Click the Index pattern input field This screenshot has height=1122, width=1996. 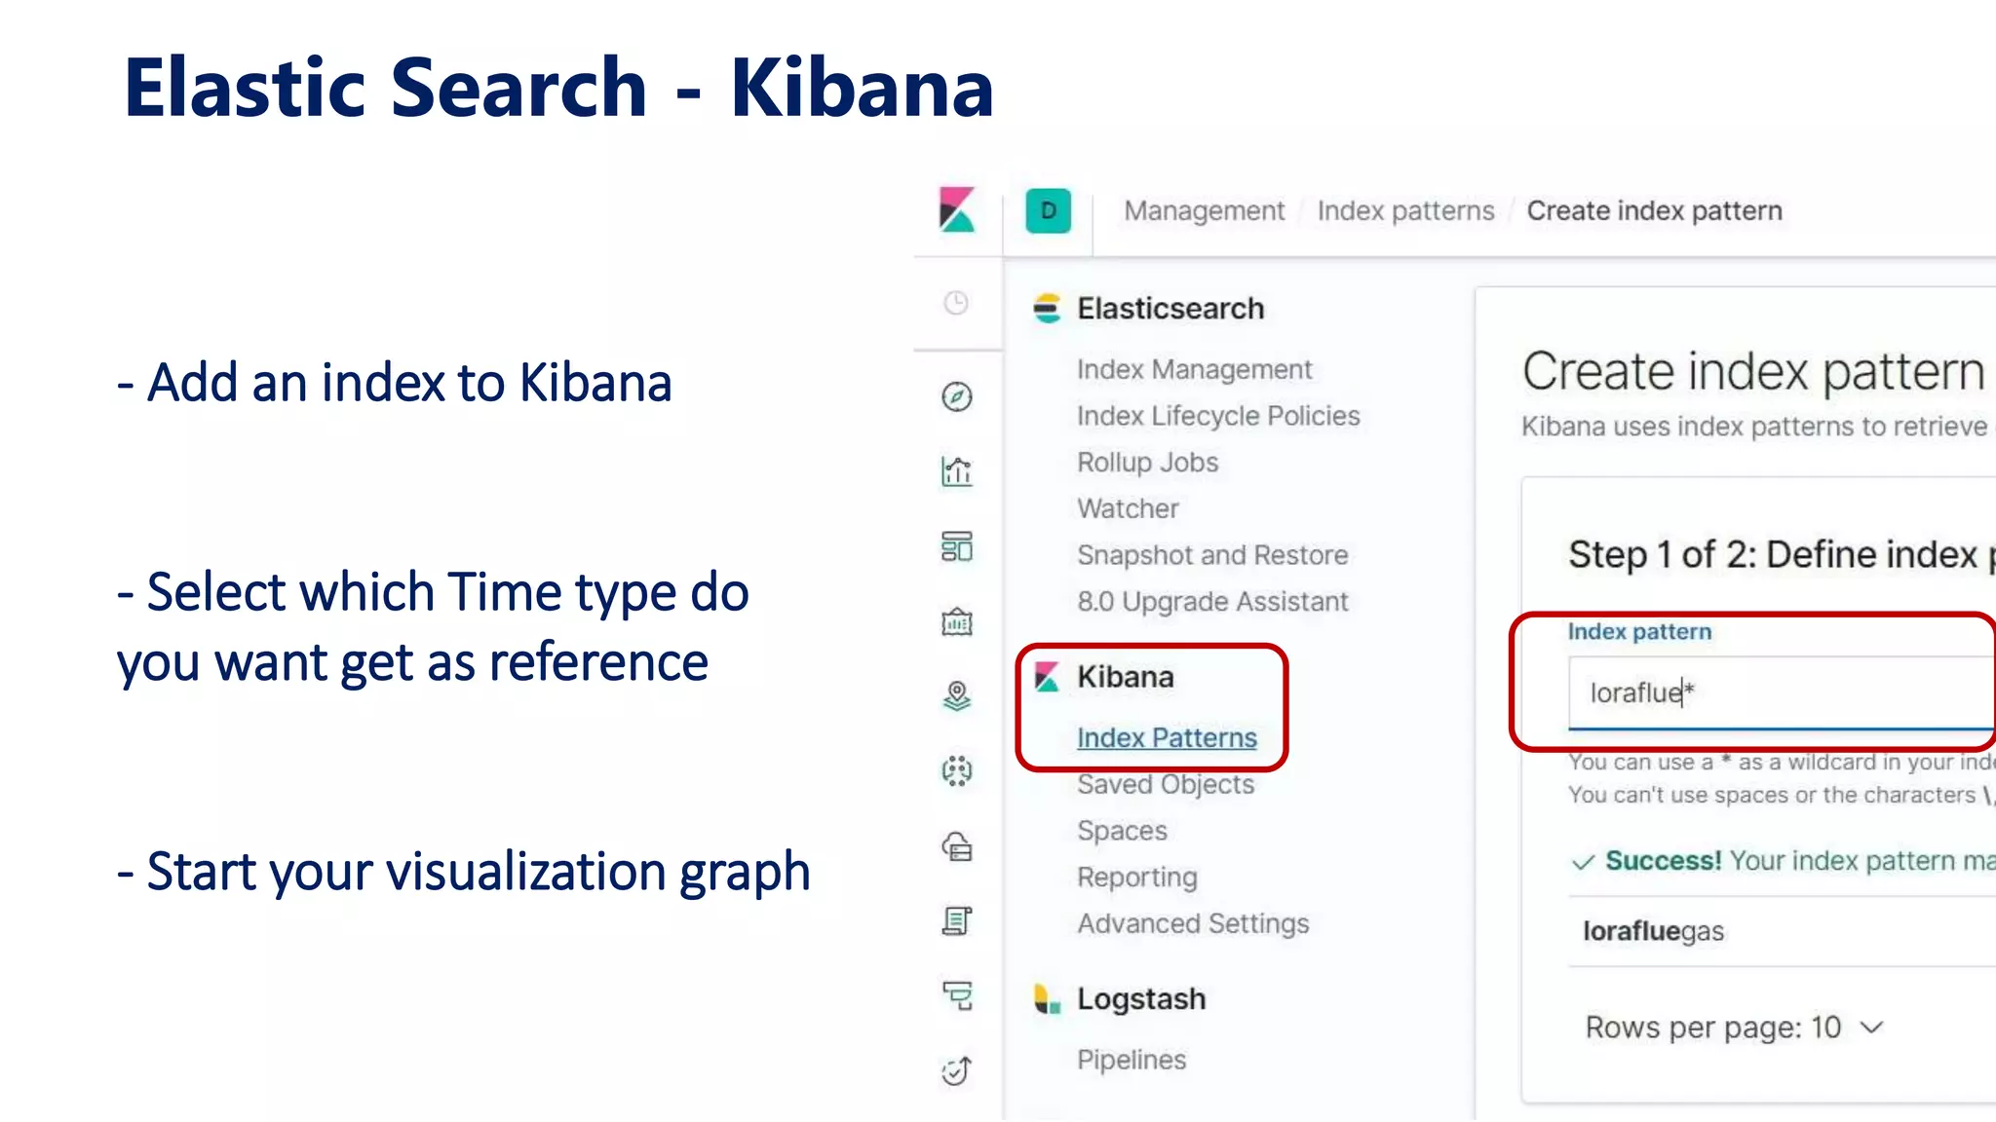[1782, 692]
